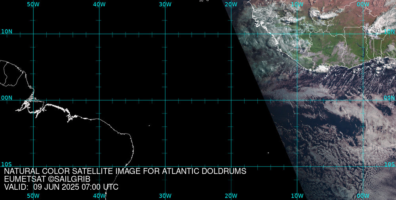Click the 50W longitude label at bottom
This screenshot has height=200, width=396.
tap(33, 196)
